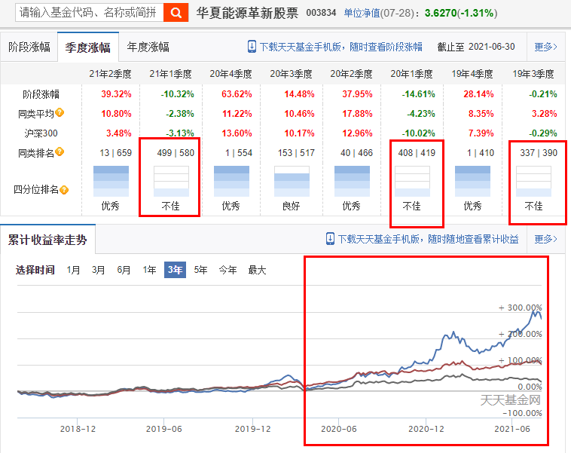Image resolution: width=571 pixels, height=453 pixels.
Task: Select the 季度涨幅 tab
Action: 88,47
